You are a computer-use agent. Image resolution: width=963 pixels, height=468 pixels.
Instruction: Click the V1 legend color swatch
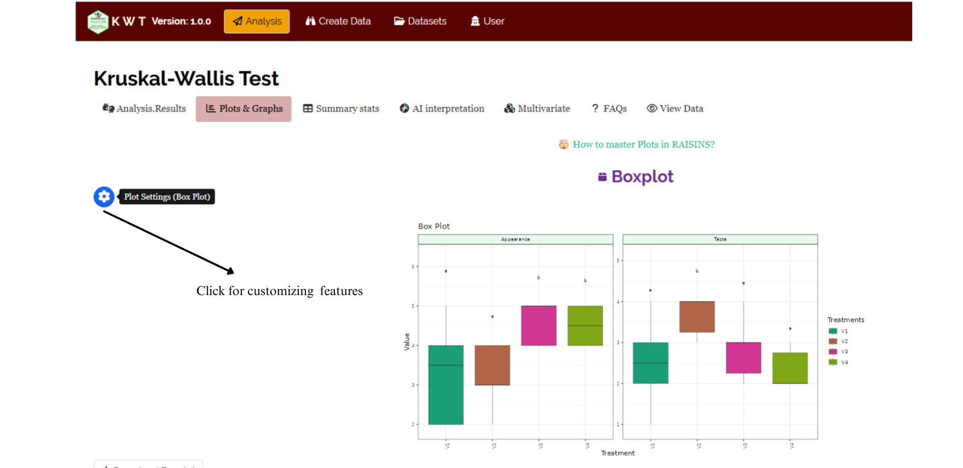pos(833,331)
